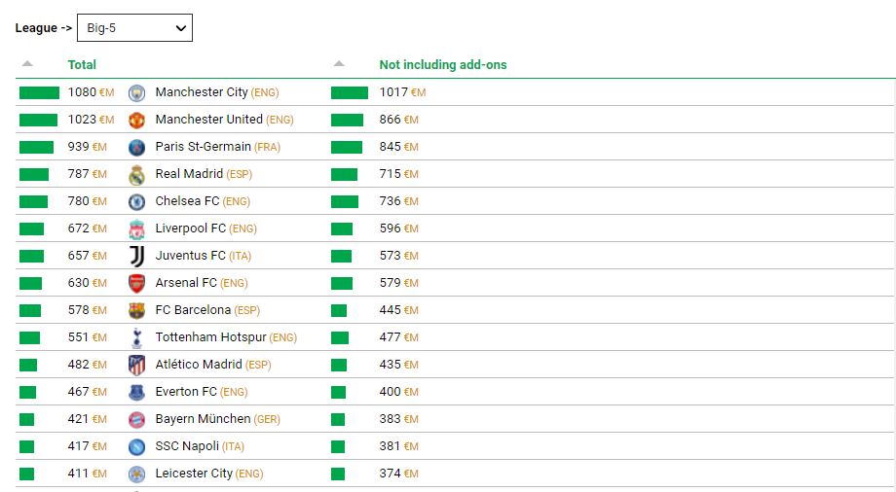Click the Chelsea FC crest

136,201
